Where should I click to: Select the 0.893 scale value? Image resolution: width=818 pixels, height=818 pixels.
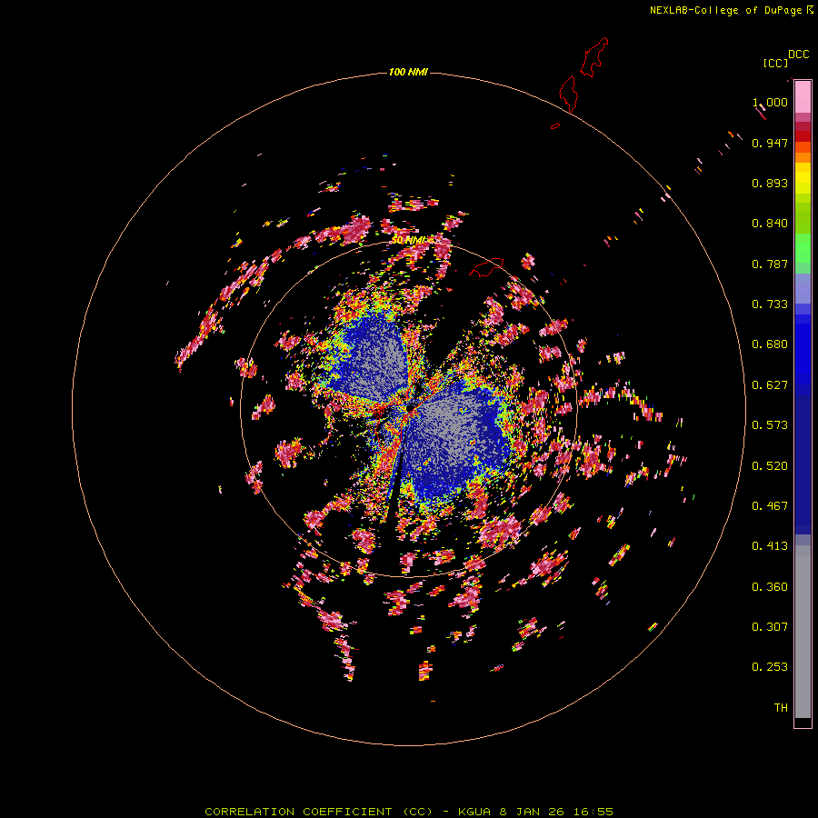[770, 183]
